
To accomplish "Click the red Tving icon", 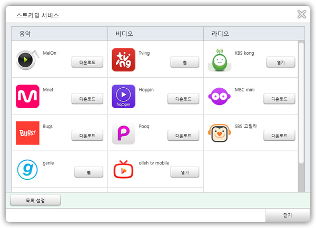I will (124, 60).
